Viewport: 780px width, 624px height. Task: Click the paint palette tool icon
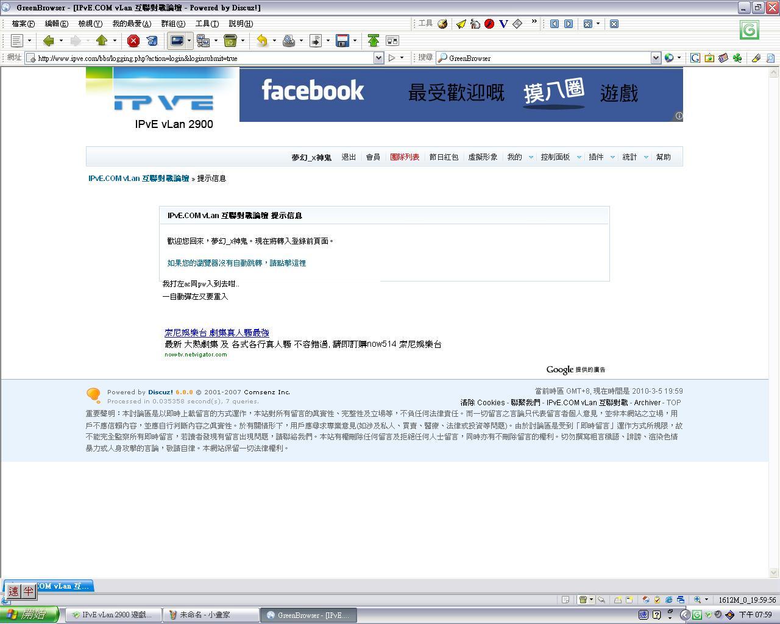tap(442, 24)
